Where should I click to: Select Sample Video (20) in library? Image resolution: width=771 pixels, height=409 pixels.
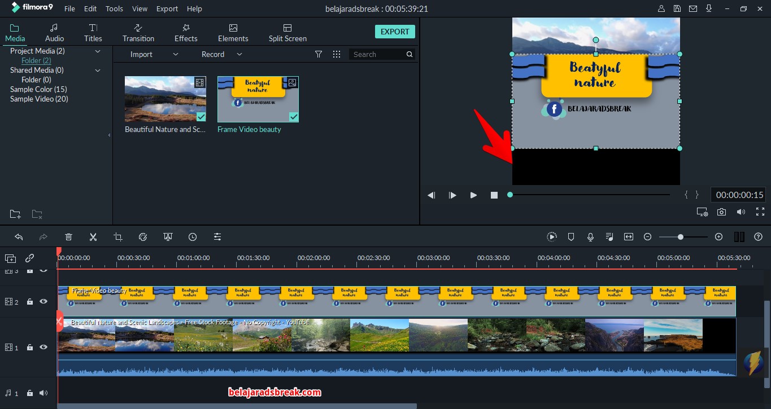tap(39, 99)
